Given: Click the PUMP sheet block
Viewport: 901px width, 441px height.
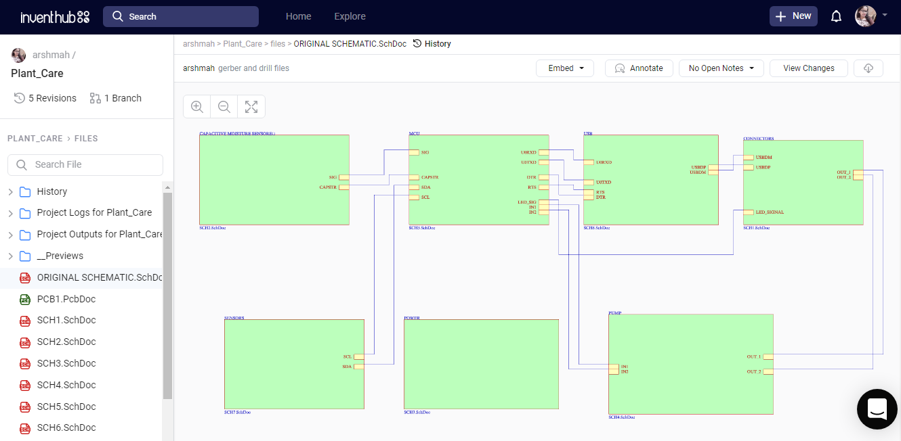Looking at the screenshot, I should (x=691, y=364).
